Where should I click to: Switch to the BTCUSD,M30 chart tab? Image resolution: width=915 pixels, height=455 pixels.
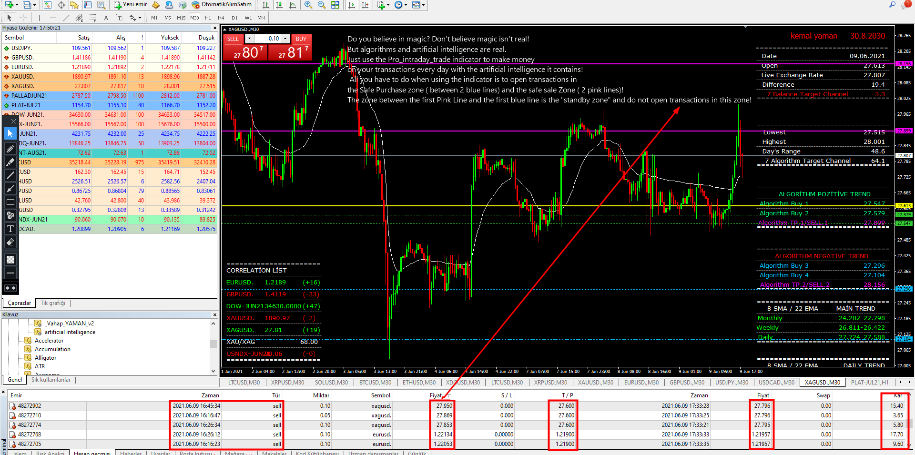coord(375,382)
